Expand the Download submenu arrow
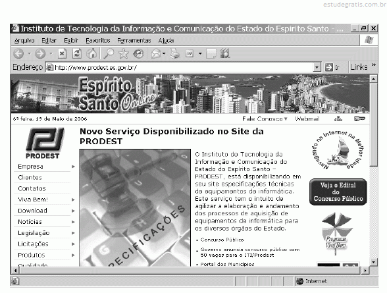The width and height of the screenshot is (387, 293). tap(73, 211)
